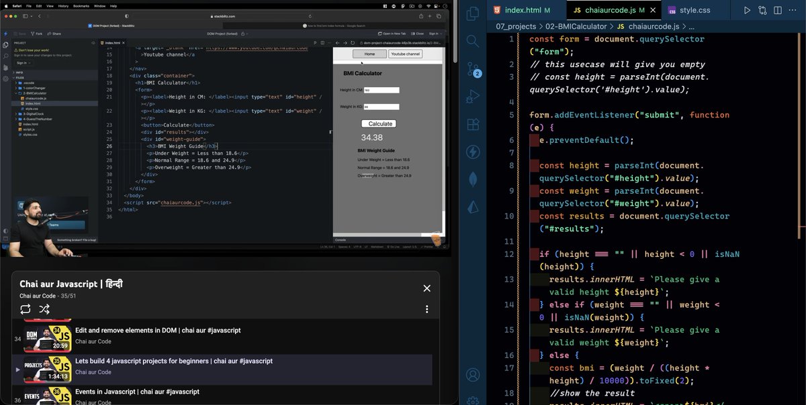Viewport: 806px width, 405px height.
Task: Click Youtube channel button in BMI preview
Action: tap(406, 54)
